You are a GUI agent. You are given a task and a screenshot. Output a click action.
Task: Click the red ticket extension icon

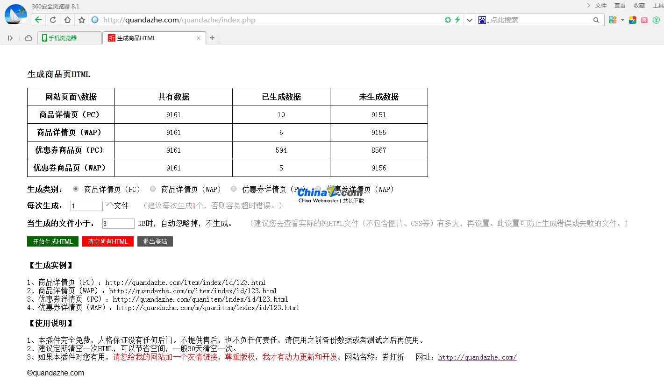click(x=644, y=20)
